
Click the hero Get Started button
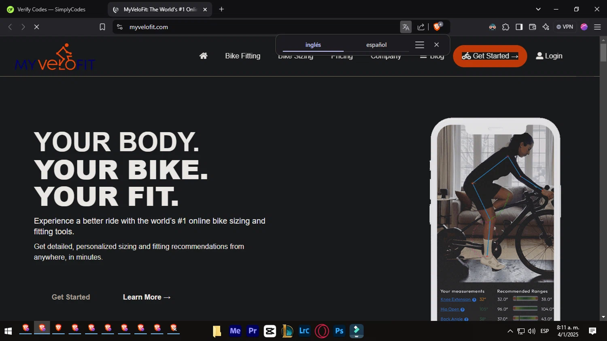point(71,297)
